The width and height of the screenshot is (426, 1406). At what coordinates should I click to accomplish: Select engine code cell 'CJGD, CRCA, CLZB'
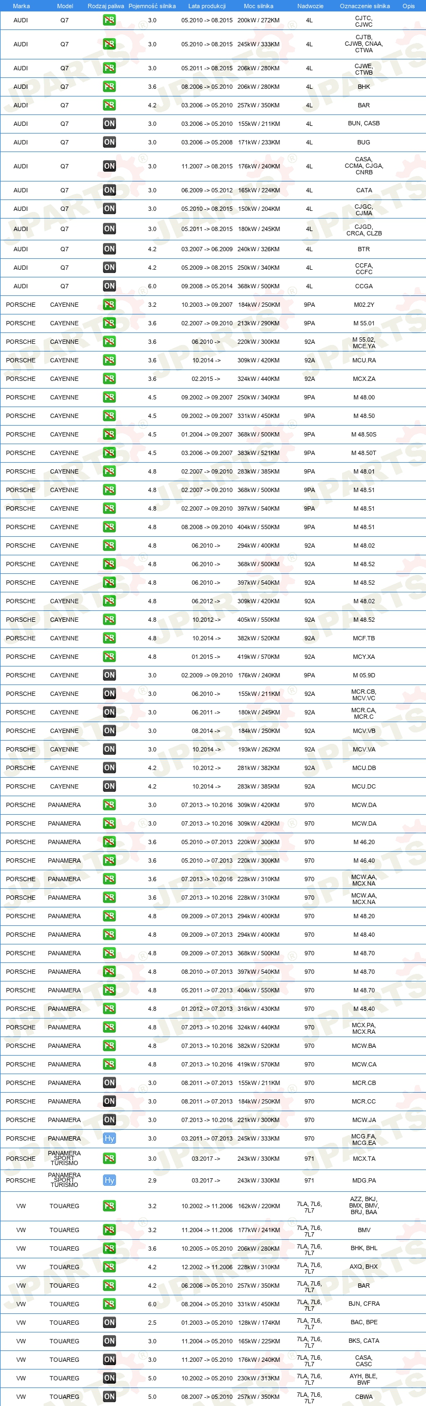364,230
